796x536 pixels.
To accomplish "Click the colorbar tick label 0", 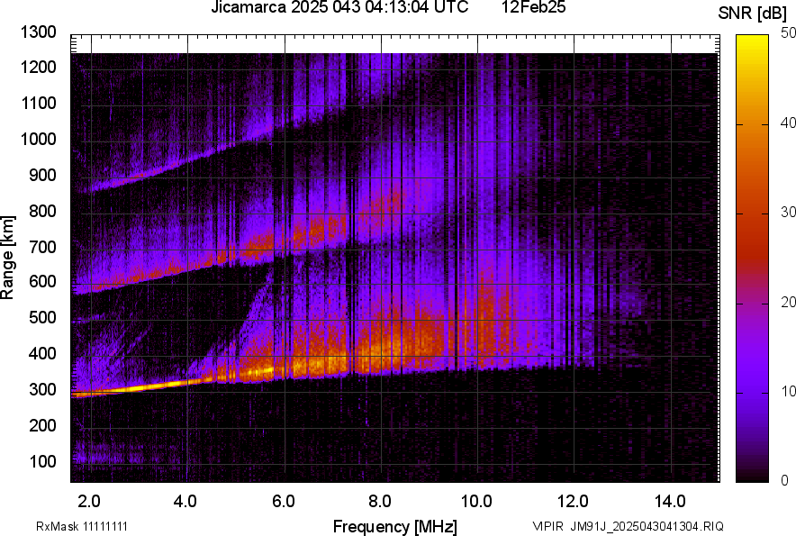I will [x=785, y=480].
